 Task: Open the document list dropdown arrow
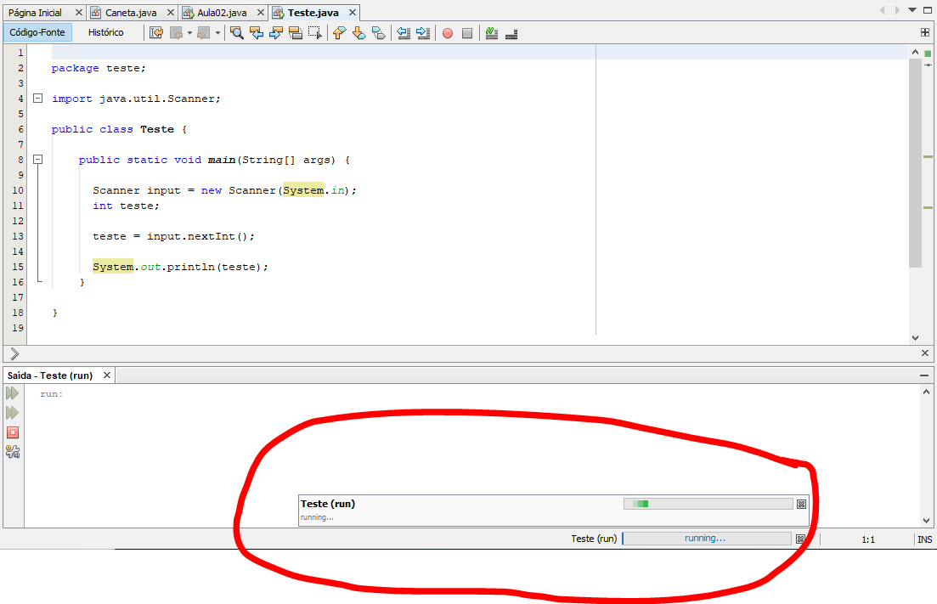coord(912,10)
